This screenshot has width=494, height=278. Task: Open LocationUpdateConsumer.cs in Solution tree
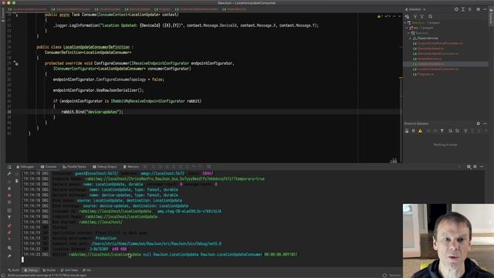tap(438, 69)
